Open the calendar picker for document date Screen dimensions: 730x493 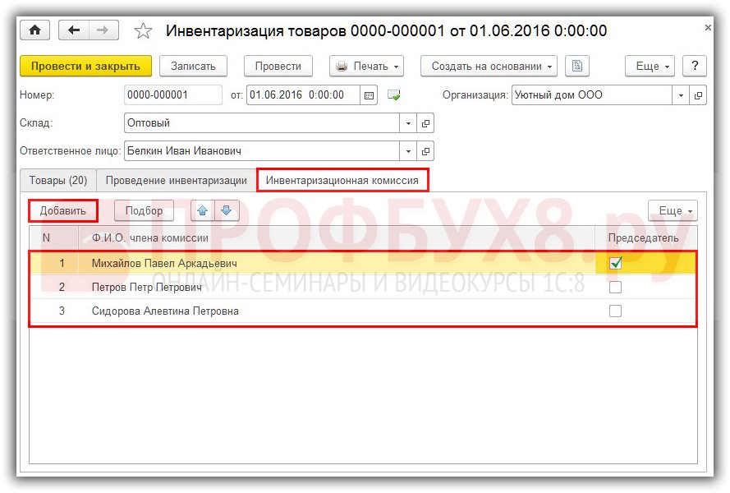pyautogui.click(x=370, y=95)
